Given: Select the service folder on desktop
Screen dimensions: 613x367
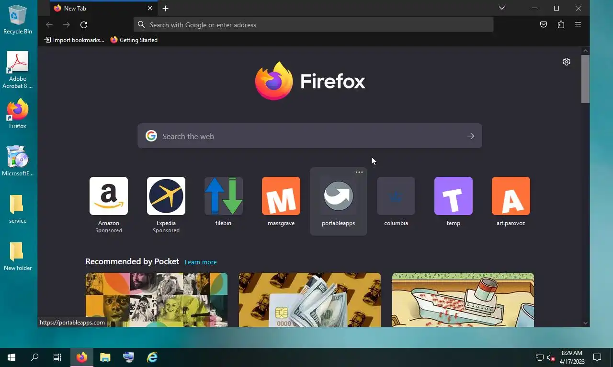Looking at the screenshot, I should pyautogui.click(x=18, y=209).
